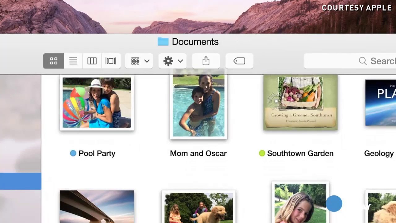Click the magnifying glass search icon
The image size is (396, 223).
pos(363,61)
